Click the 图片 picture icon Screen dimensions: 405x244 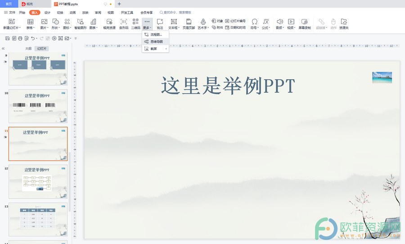44,22
